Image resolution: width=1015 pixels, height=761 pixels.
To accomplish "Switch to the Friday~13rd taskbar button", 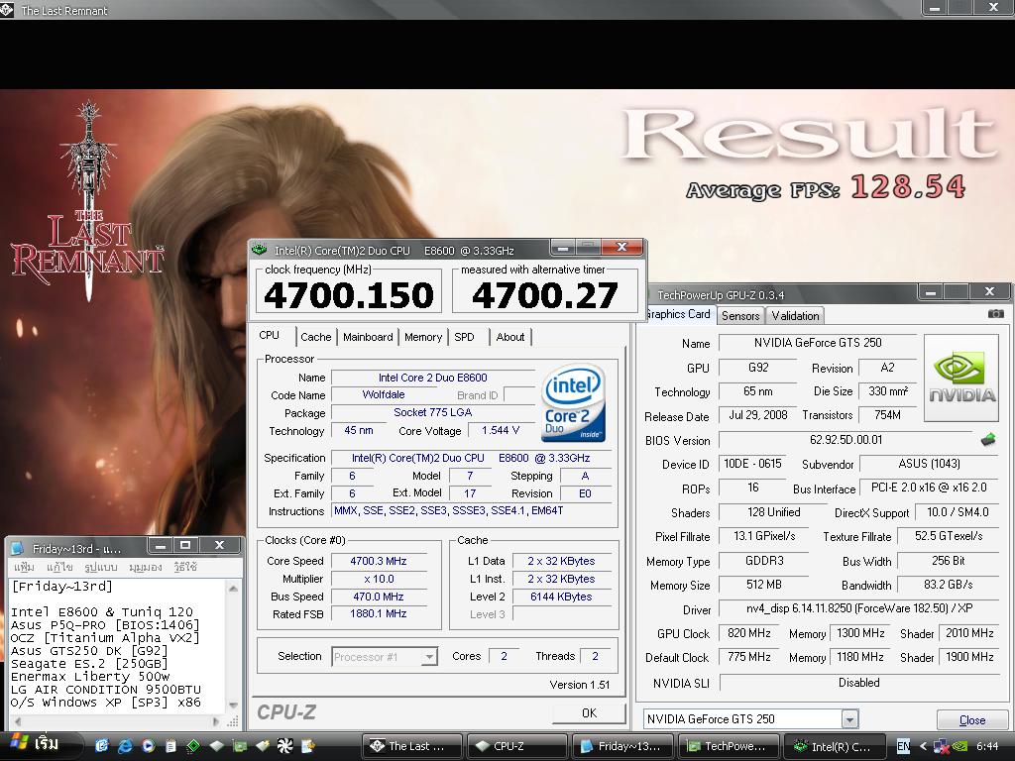I will [x=622, y=746].
